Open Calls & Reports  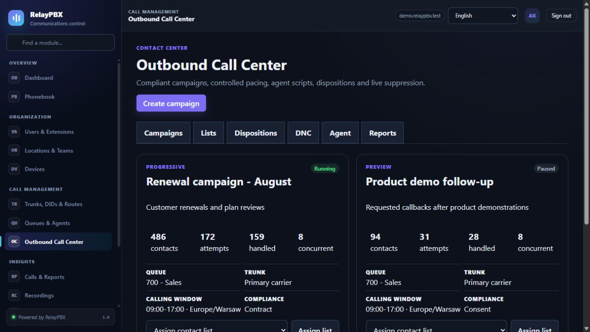[x=58, y=277]
